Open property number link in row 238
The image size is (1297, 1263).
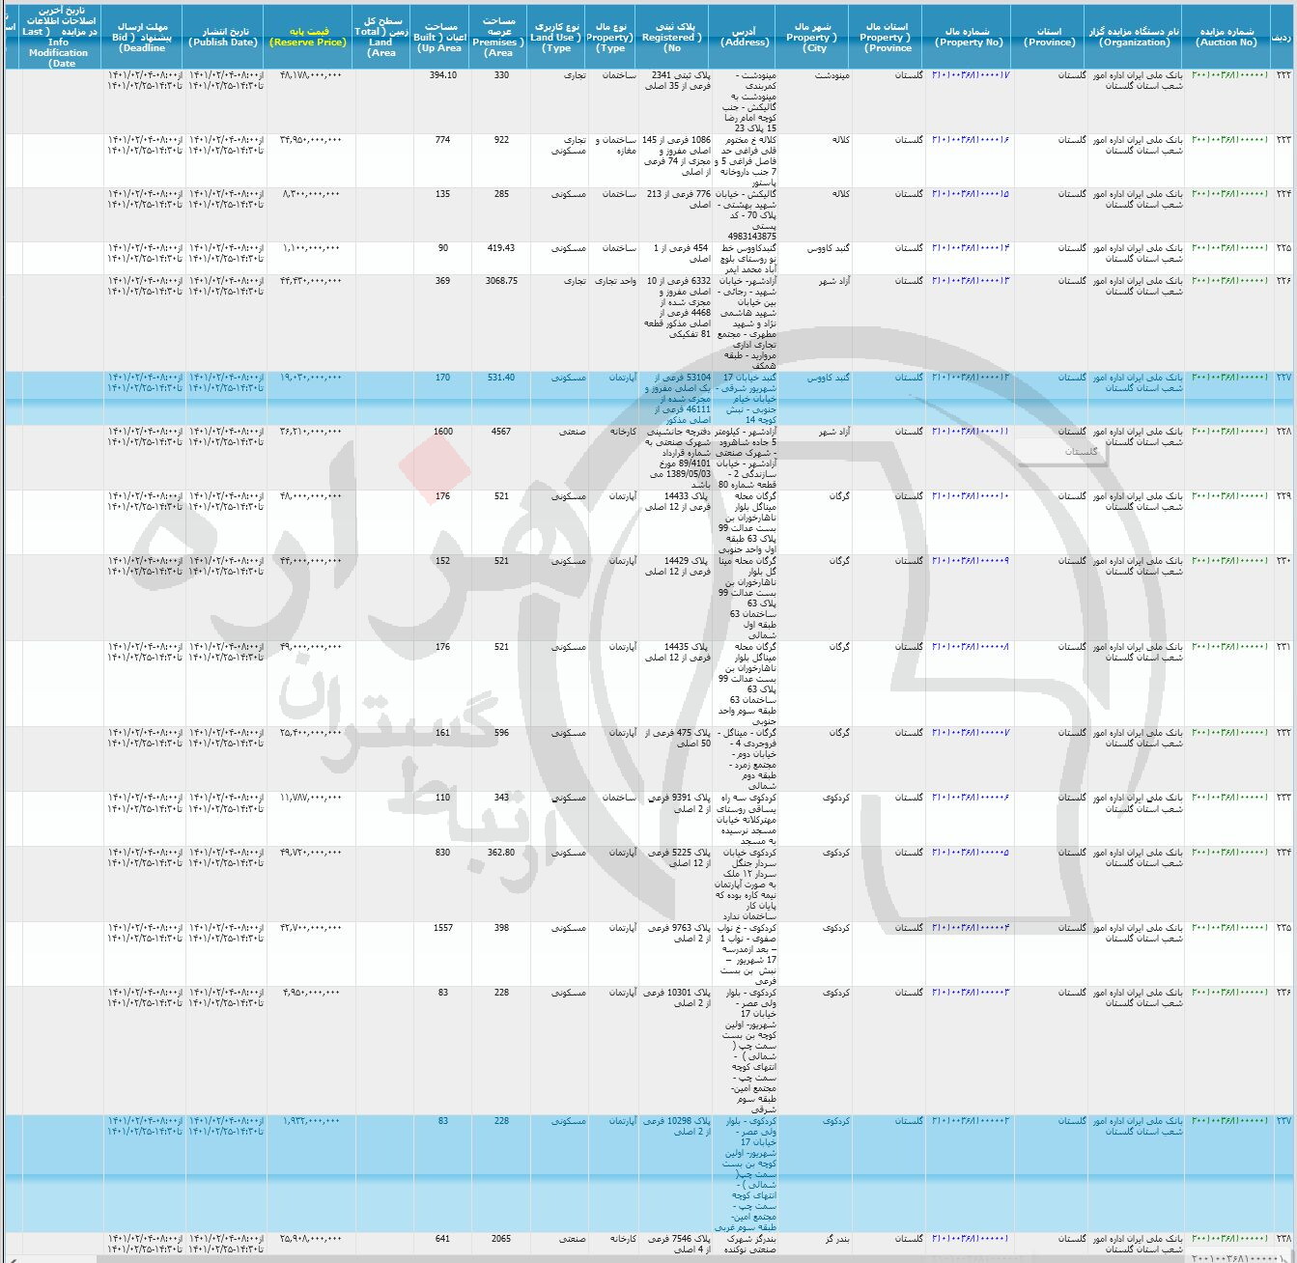[970, 1238]
